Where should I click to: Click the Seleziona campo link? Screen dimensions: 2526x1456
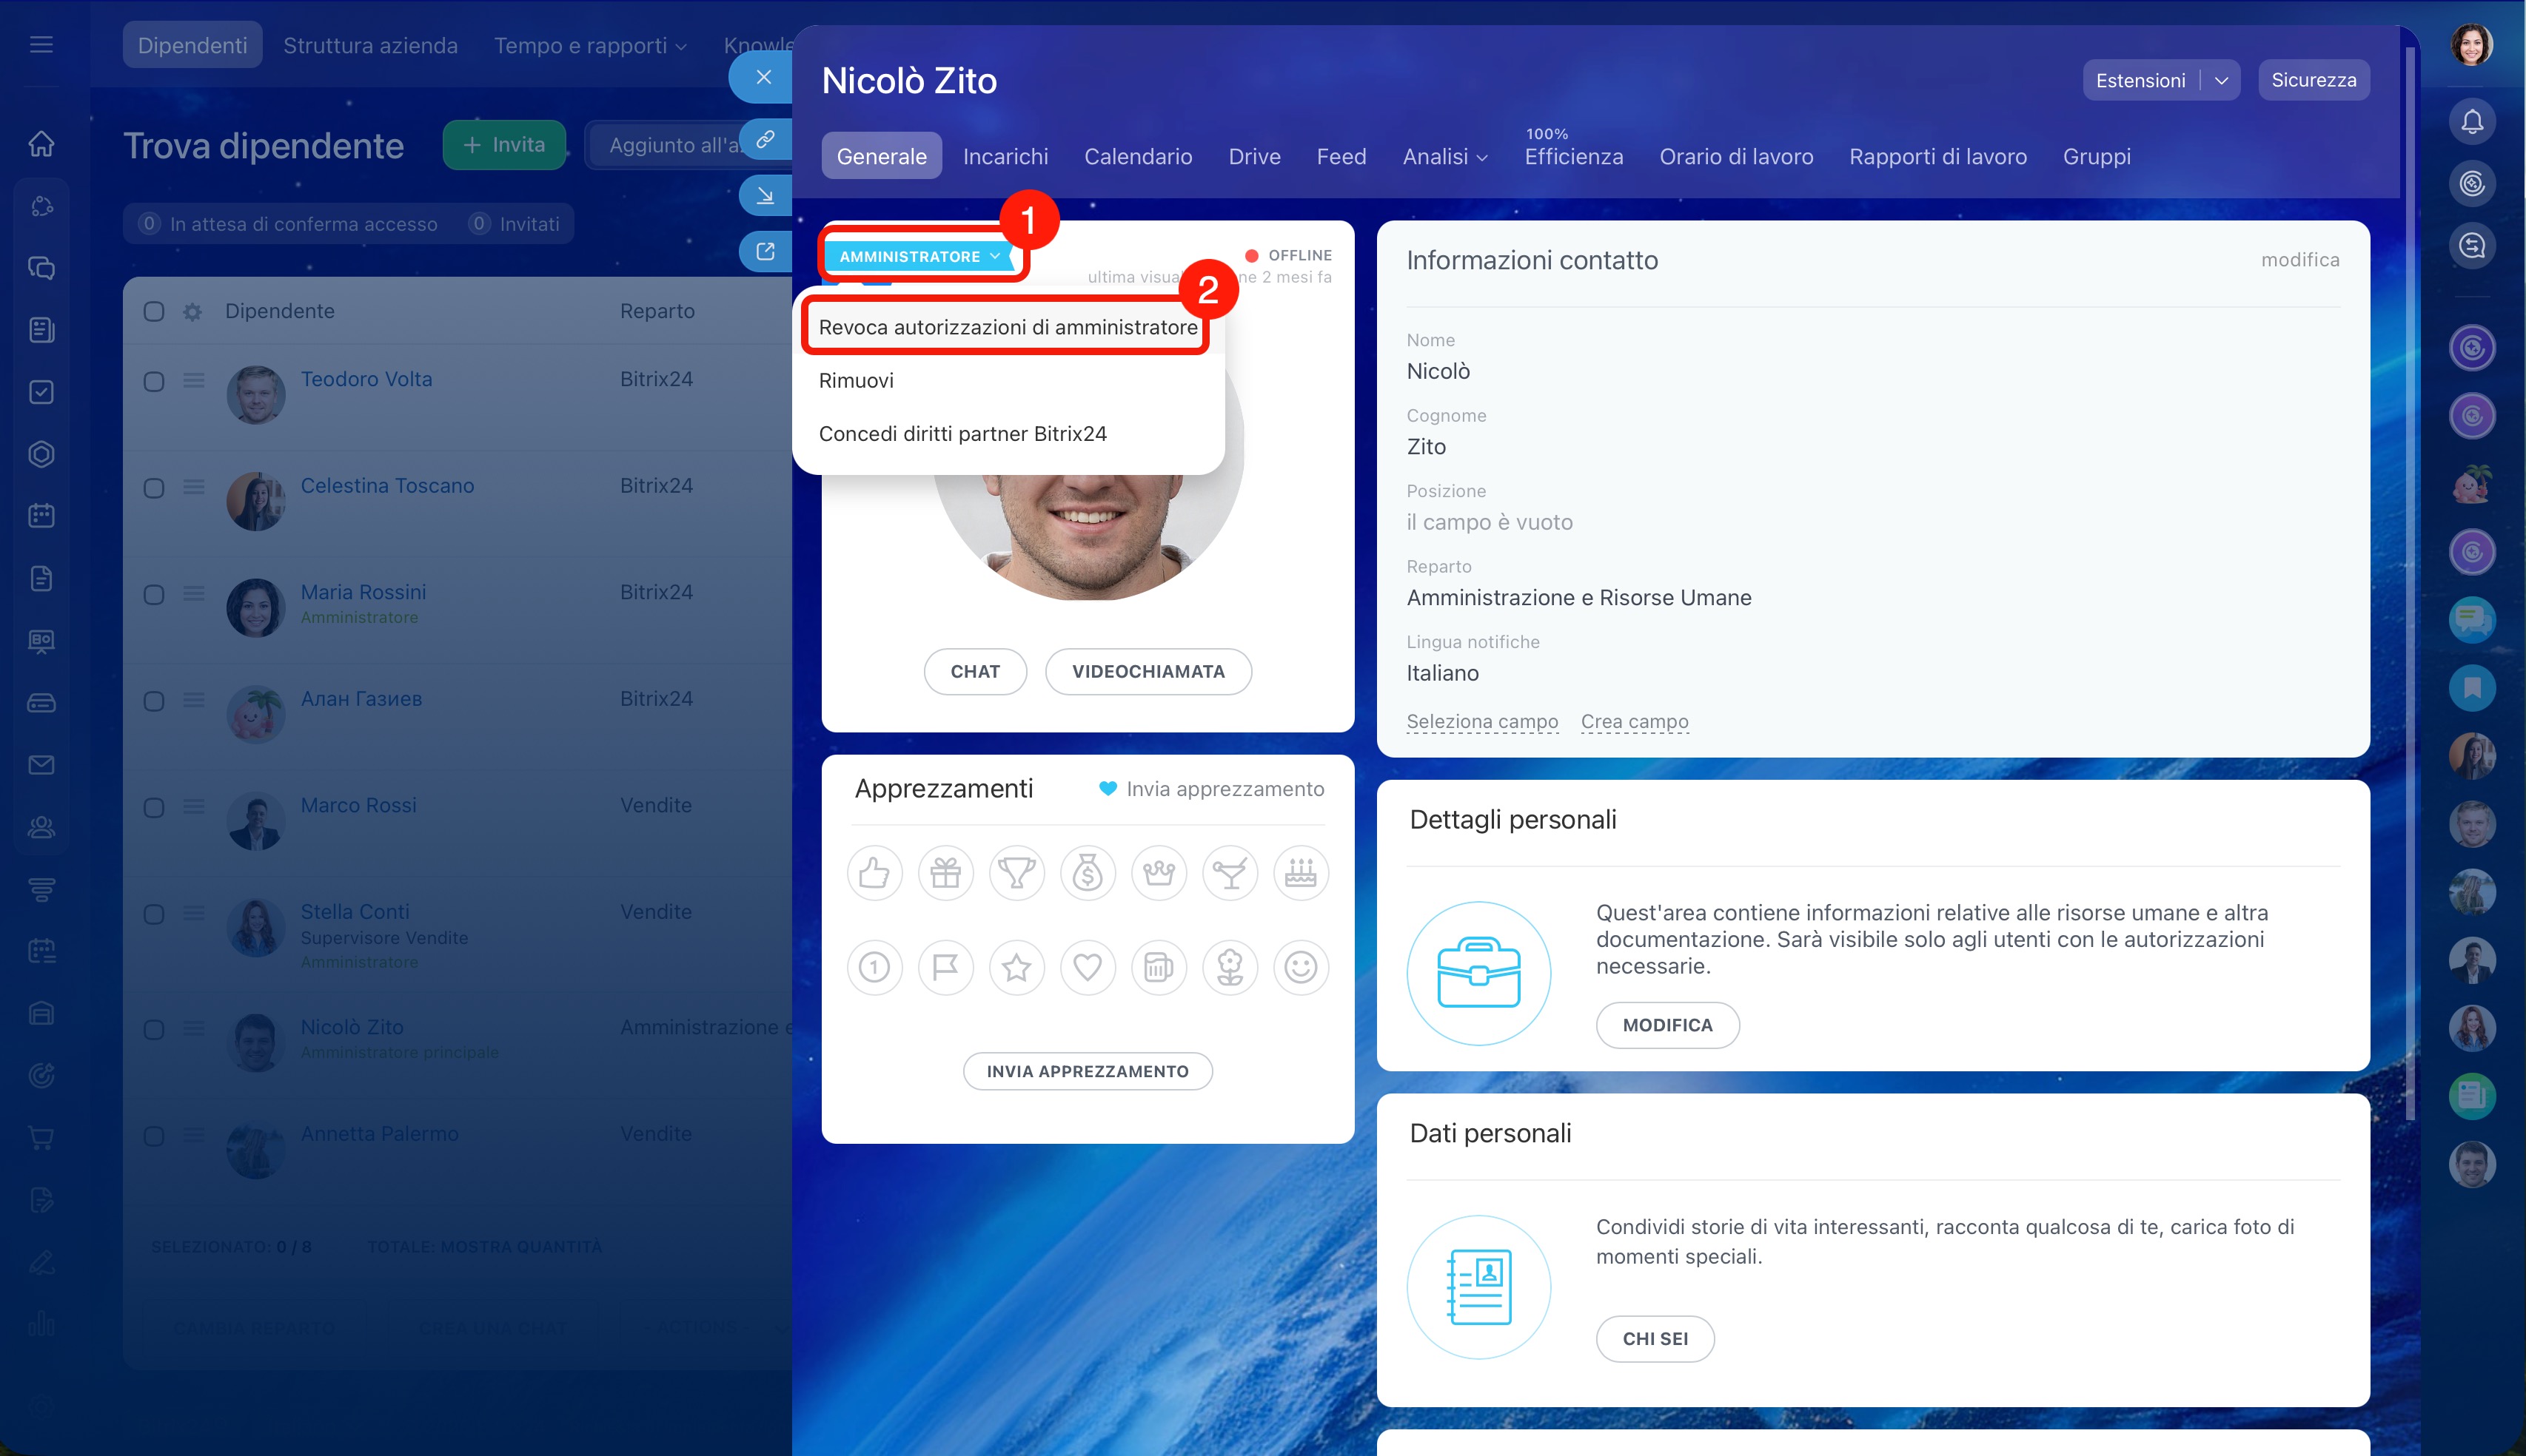click(x=1481, y=721)
